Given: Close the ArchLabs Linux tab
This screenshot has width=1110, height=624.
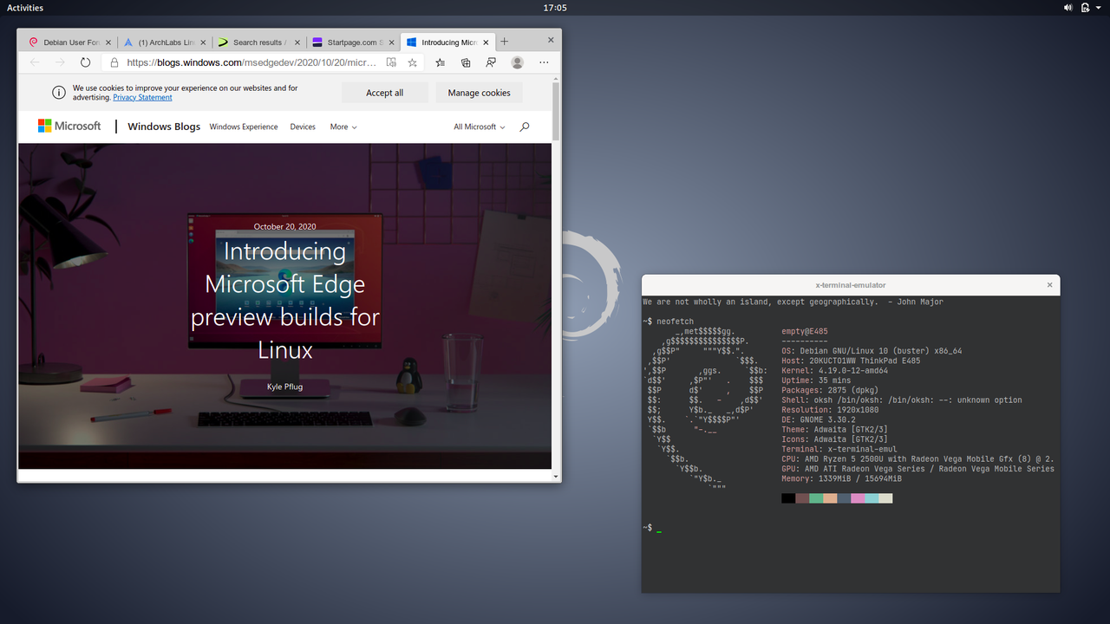Looking at the screenshot, I should coord(203,42).
